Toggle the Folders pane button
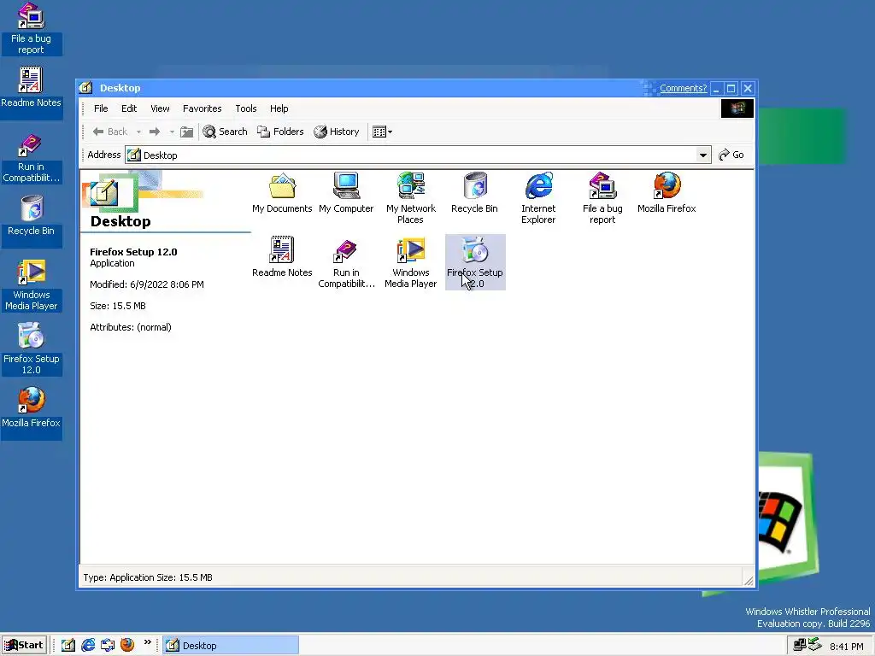Viewport: 875px width, 656px height. point(280,132)
